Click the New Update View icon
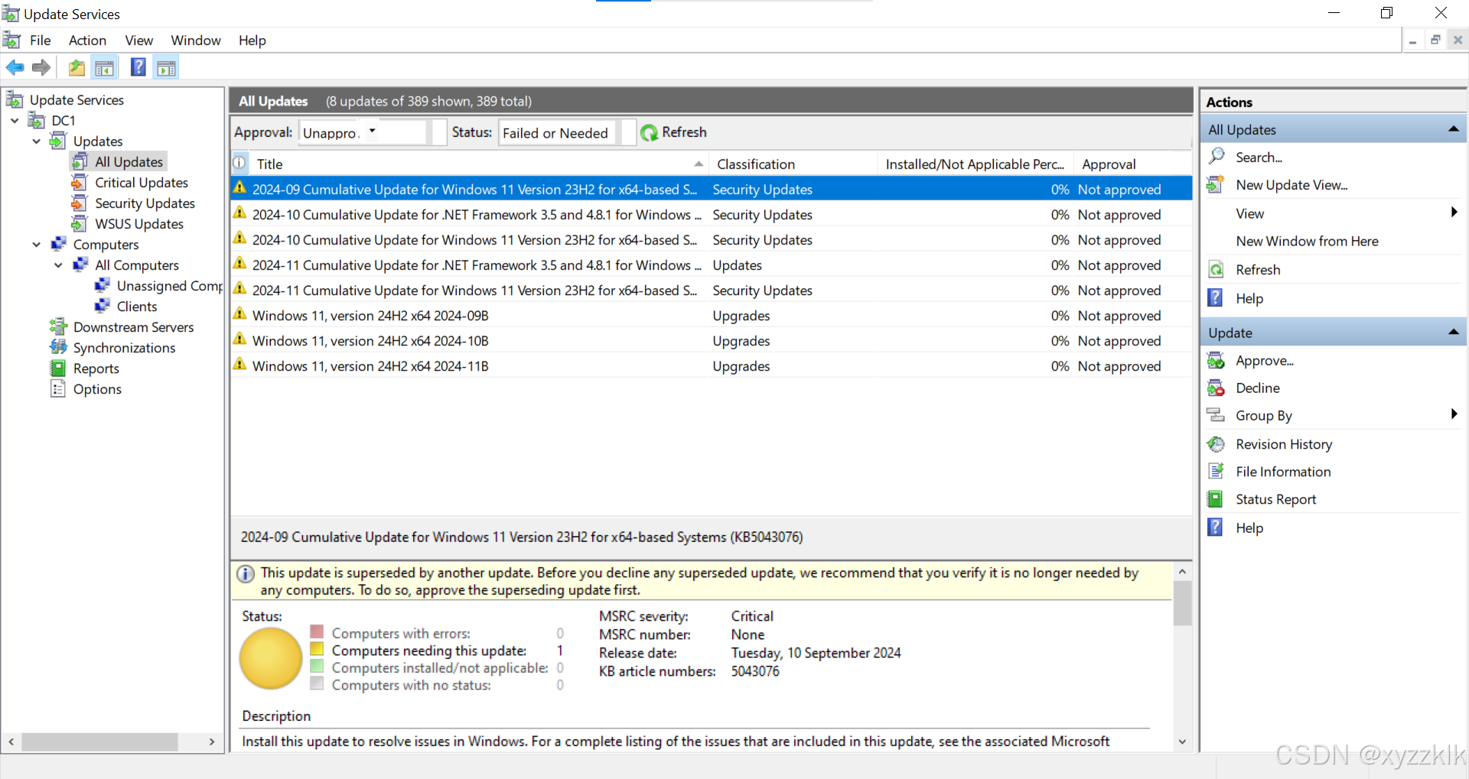The image size is (1469, 779). click(x=1216, y=184)
